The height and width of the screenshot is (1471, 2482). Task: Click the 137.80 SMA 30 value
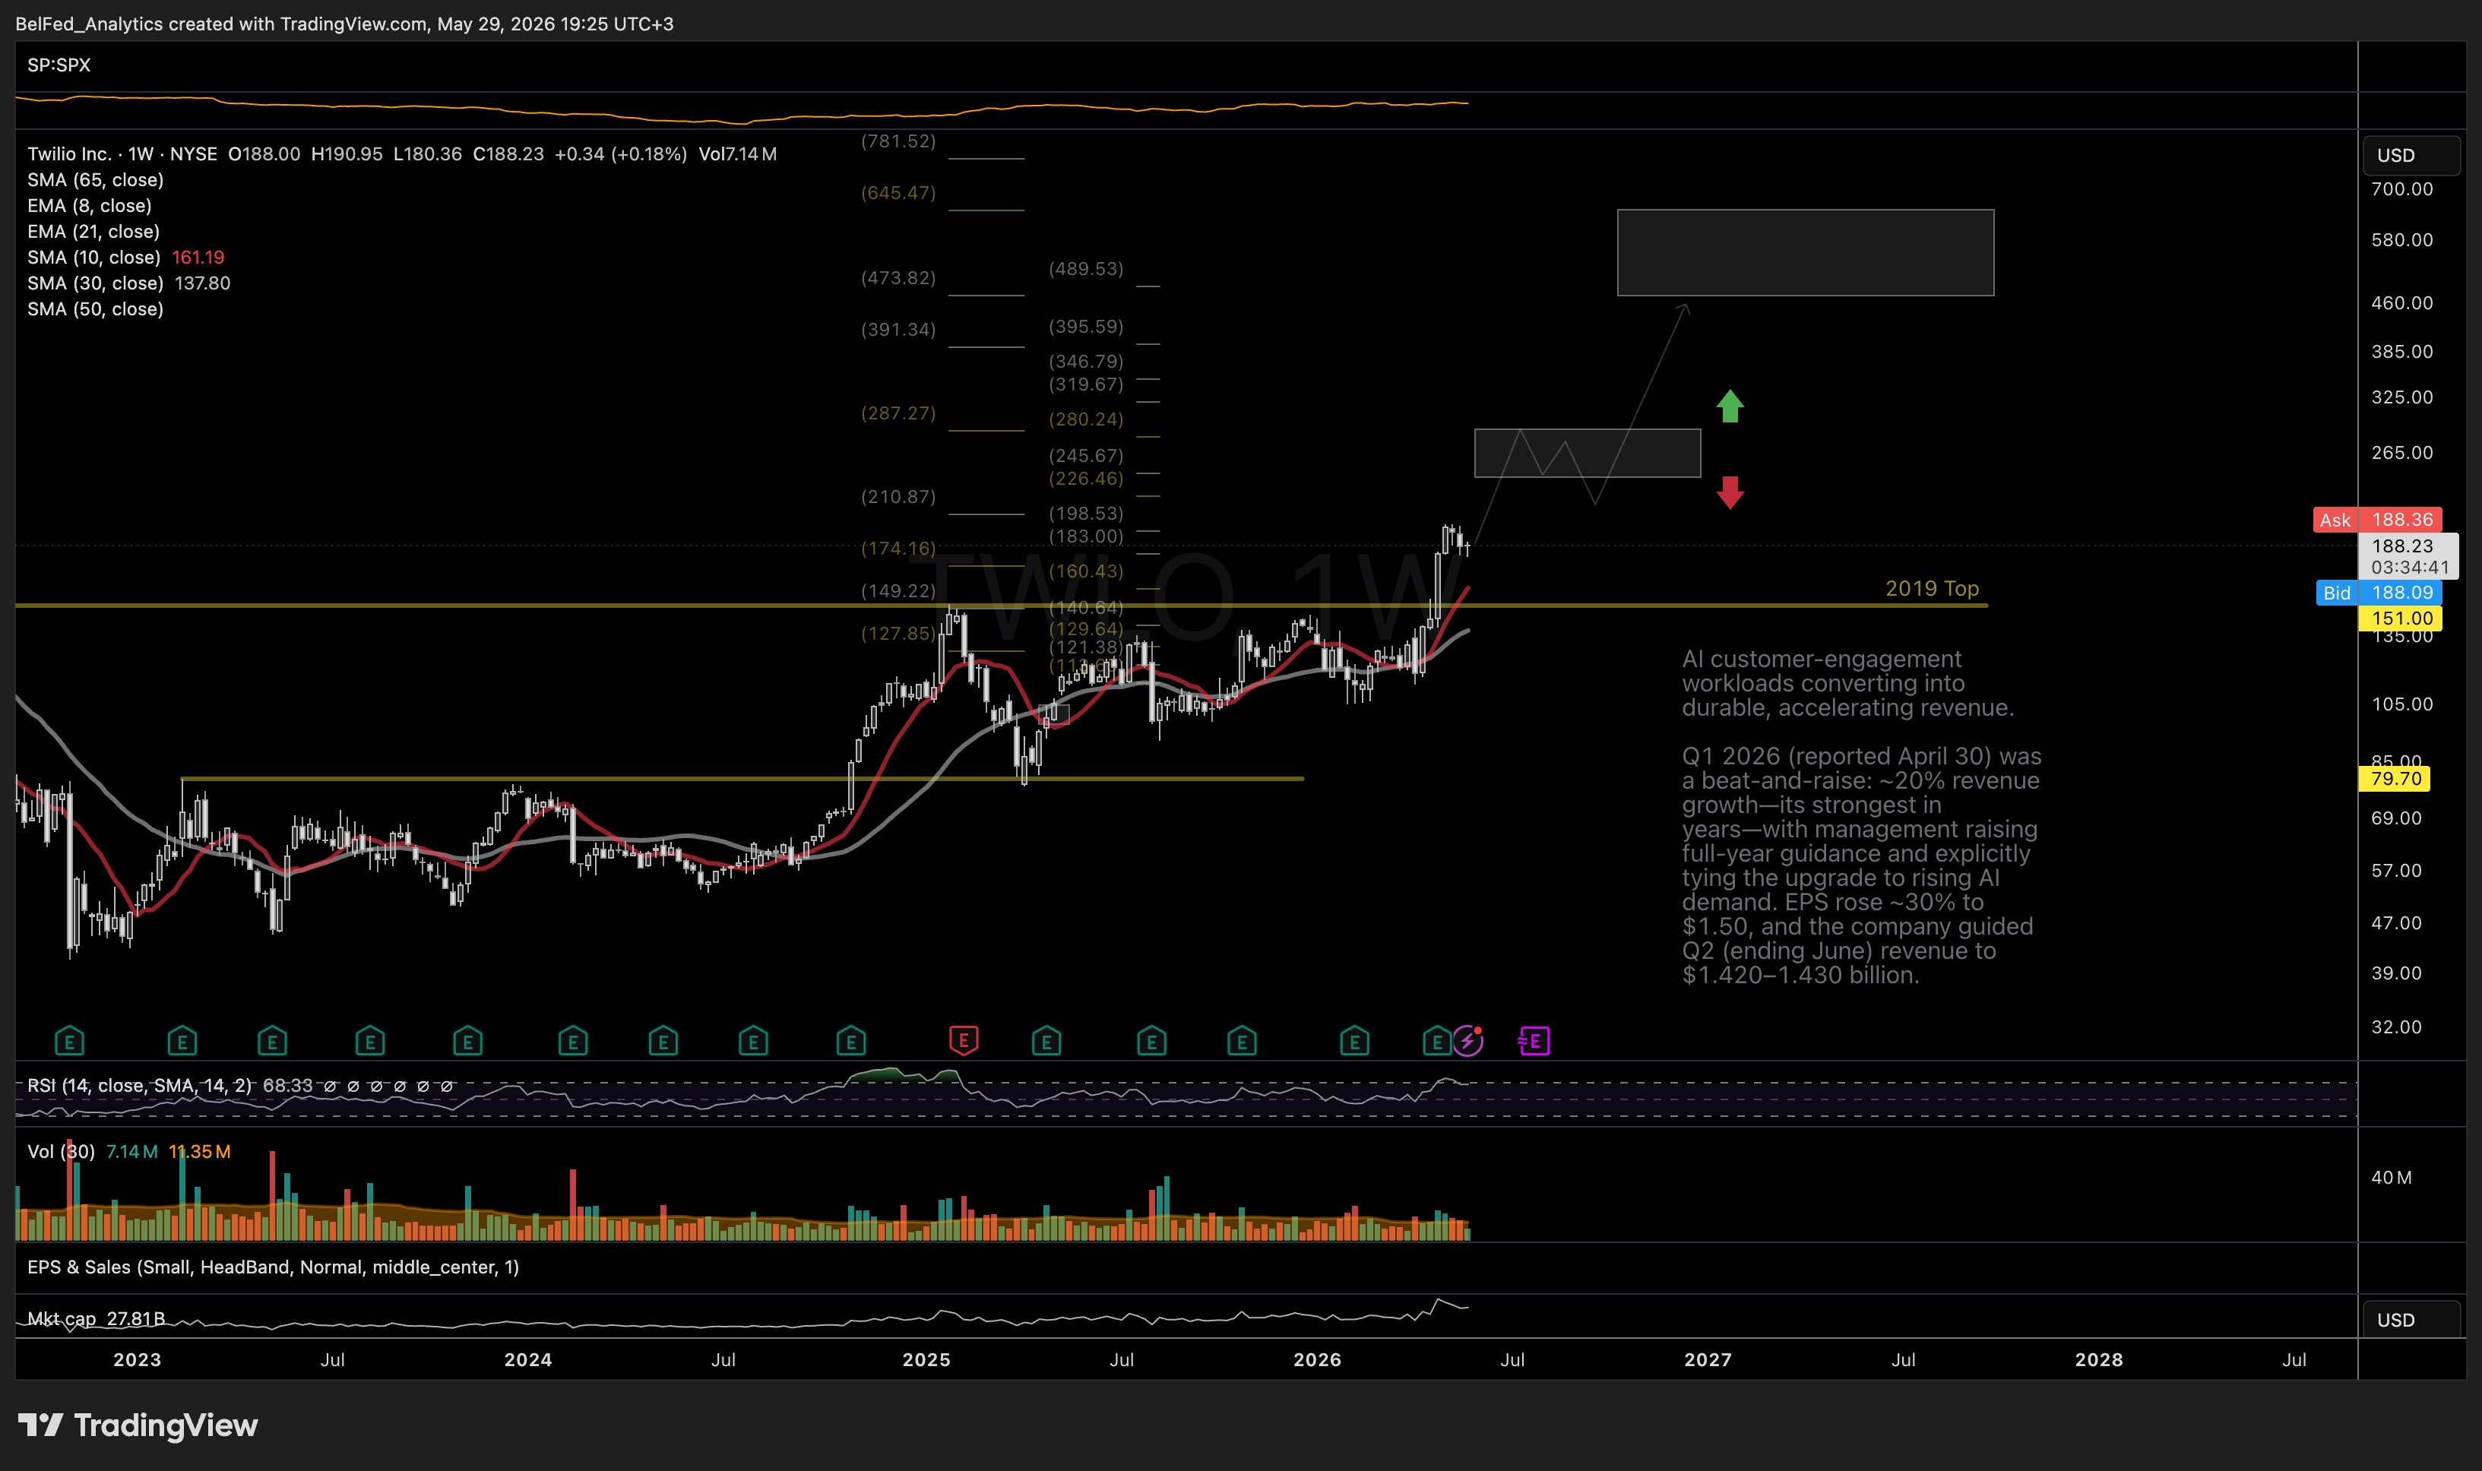click(x=202, y=283)
